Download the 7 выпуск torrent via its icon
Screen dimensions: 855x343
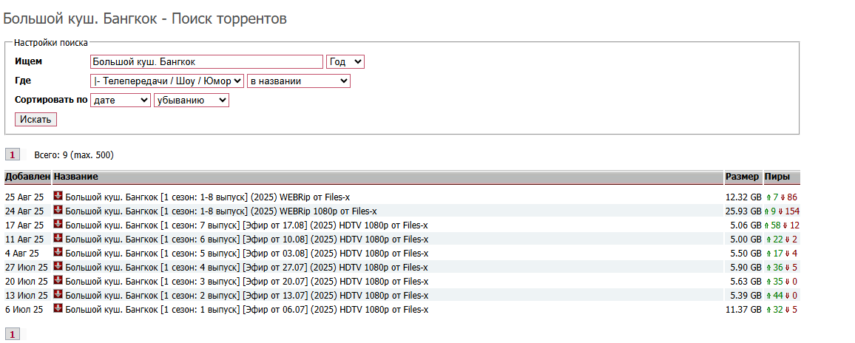pyautogui.click(x=58, y=225)
